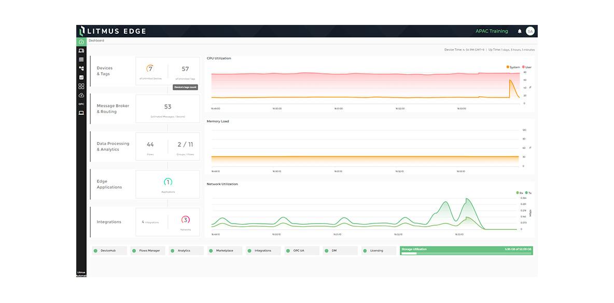Open the Dashboard gauge icon in sidebar
The width and height of the screenshot is (614, 303).
point(81,42)
